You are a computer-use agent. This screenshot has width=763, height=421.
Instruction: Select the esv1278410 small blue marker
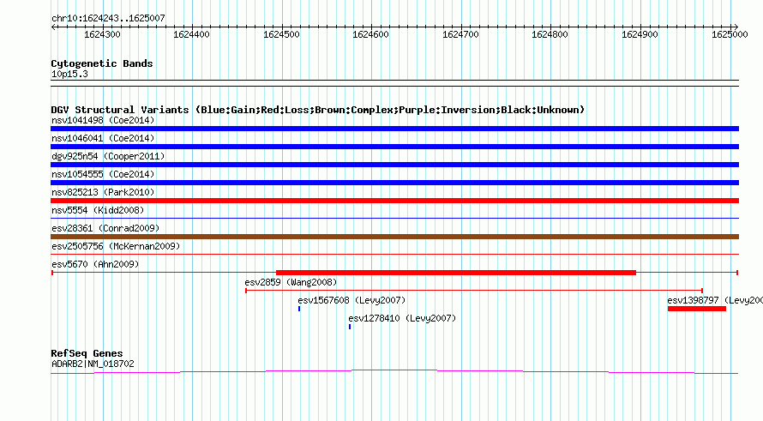350,327
